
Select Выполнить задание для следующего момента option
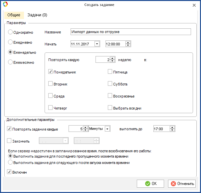(x=11, y=163)
